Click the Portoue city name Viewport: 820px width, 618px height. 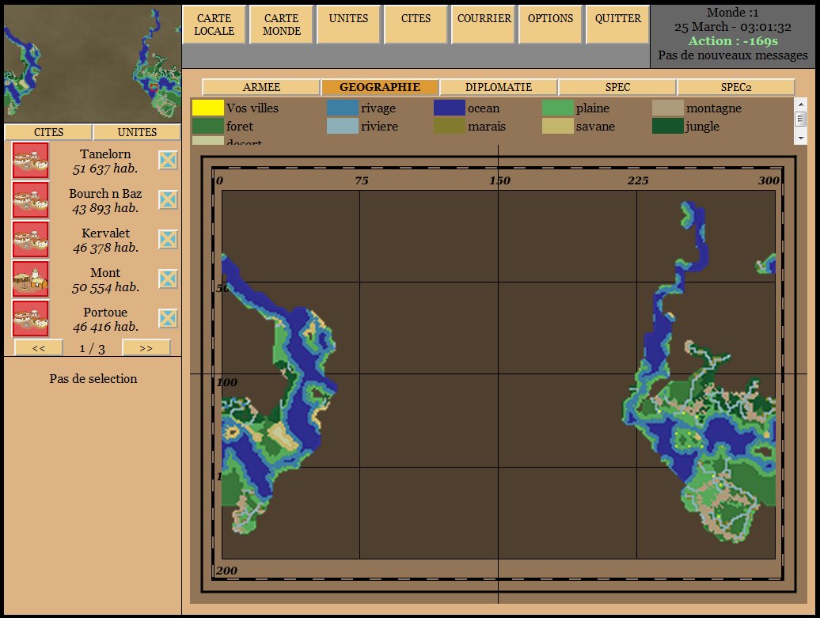point(105,312)
